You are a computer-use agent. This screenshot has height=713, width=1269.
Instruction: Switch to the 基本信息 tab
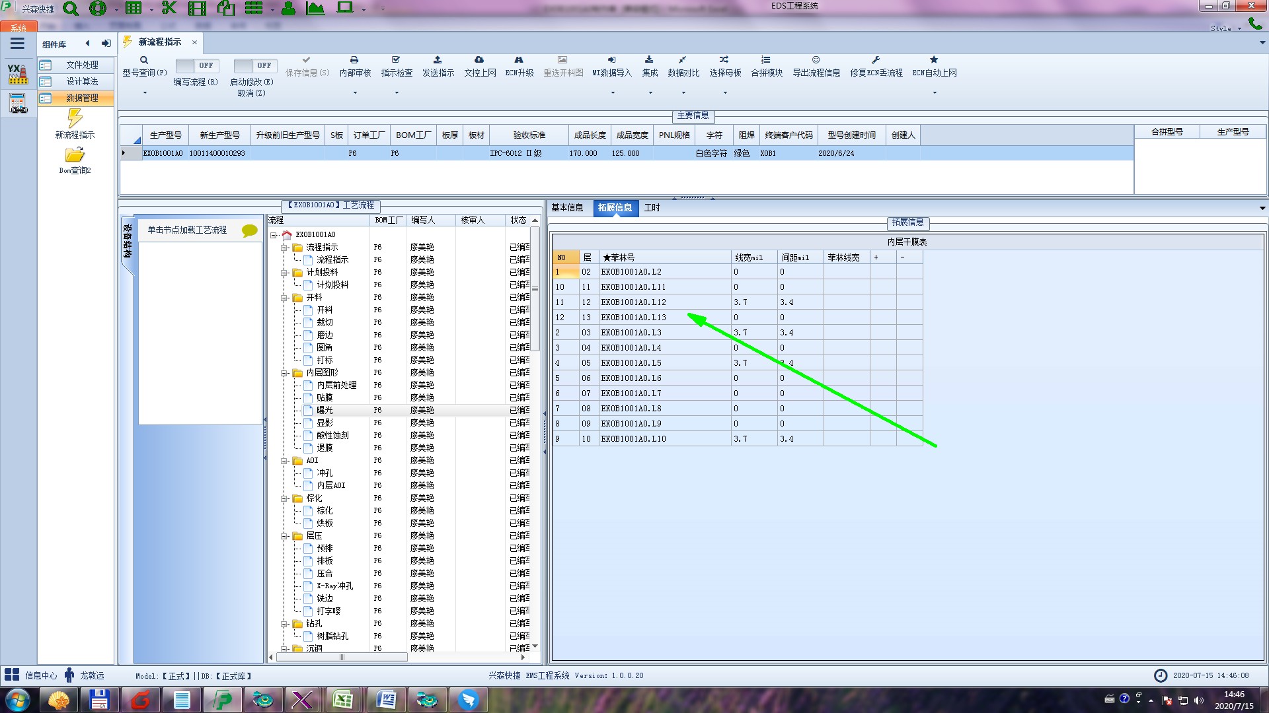(567, 207)
